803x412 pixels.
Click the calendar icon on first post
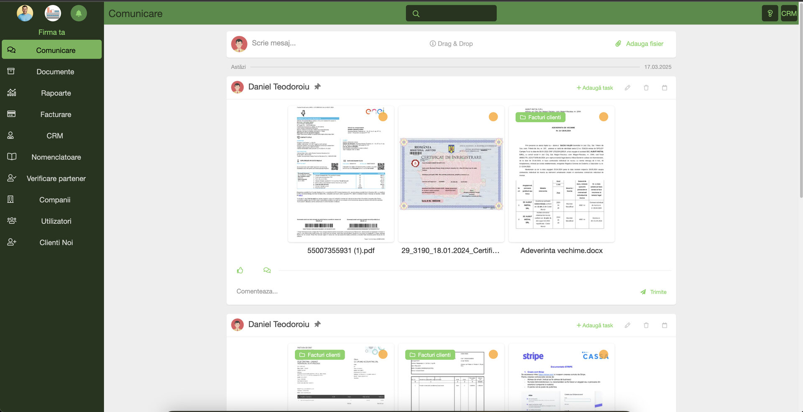tap(665, 88)
